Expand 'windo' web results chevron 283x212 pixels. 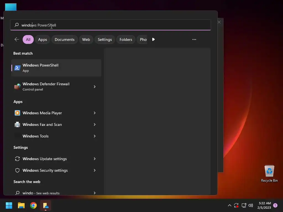point(95,193)
